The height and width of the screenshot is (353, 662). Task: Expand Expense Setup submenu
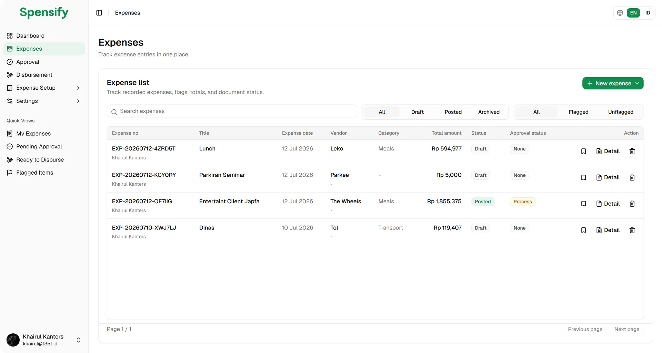44,88
